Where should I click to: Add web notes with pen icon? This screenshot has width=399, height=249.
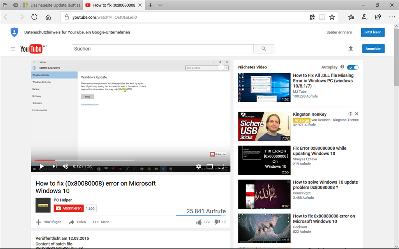click(365, 17)
